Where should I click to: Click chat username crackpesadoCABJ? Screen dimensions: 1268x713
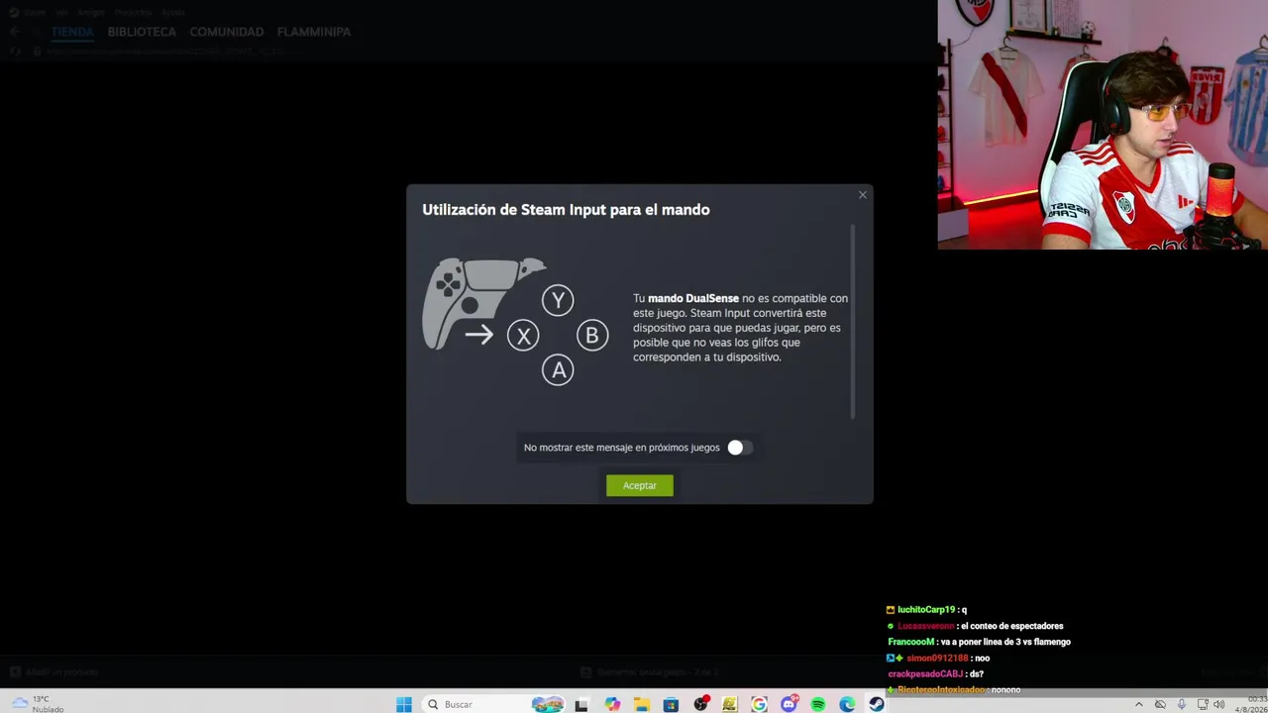coord(925,673)
